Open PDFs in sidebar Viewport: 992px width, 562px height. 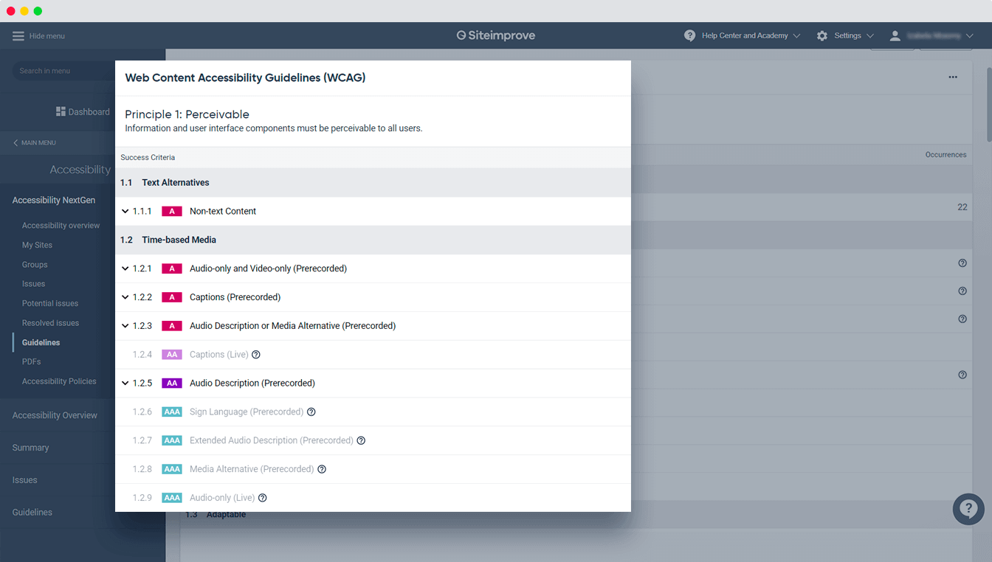coord(32,362)
